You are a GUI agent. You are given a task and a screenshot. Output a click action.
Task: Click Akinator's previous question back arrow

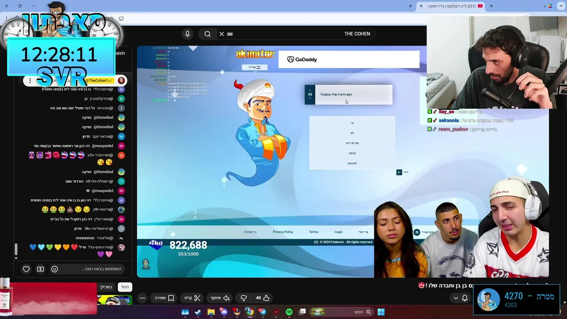click(x=399, y=172)
